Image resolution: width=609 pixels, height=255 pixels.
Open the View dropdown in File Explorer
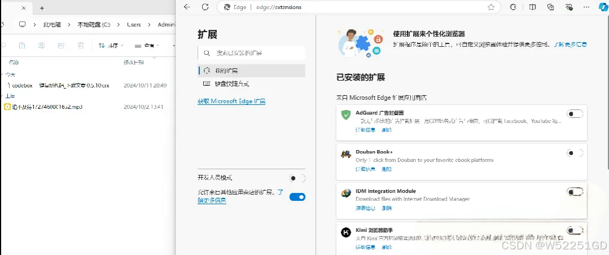pyautogui.click(x=147, y=46)
